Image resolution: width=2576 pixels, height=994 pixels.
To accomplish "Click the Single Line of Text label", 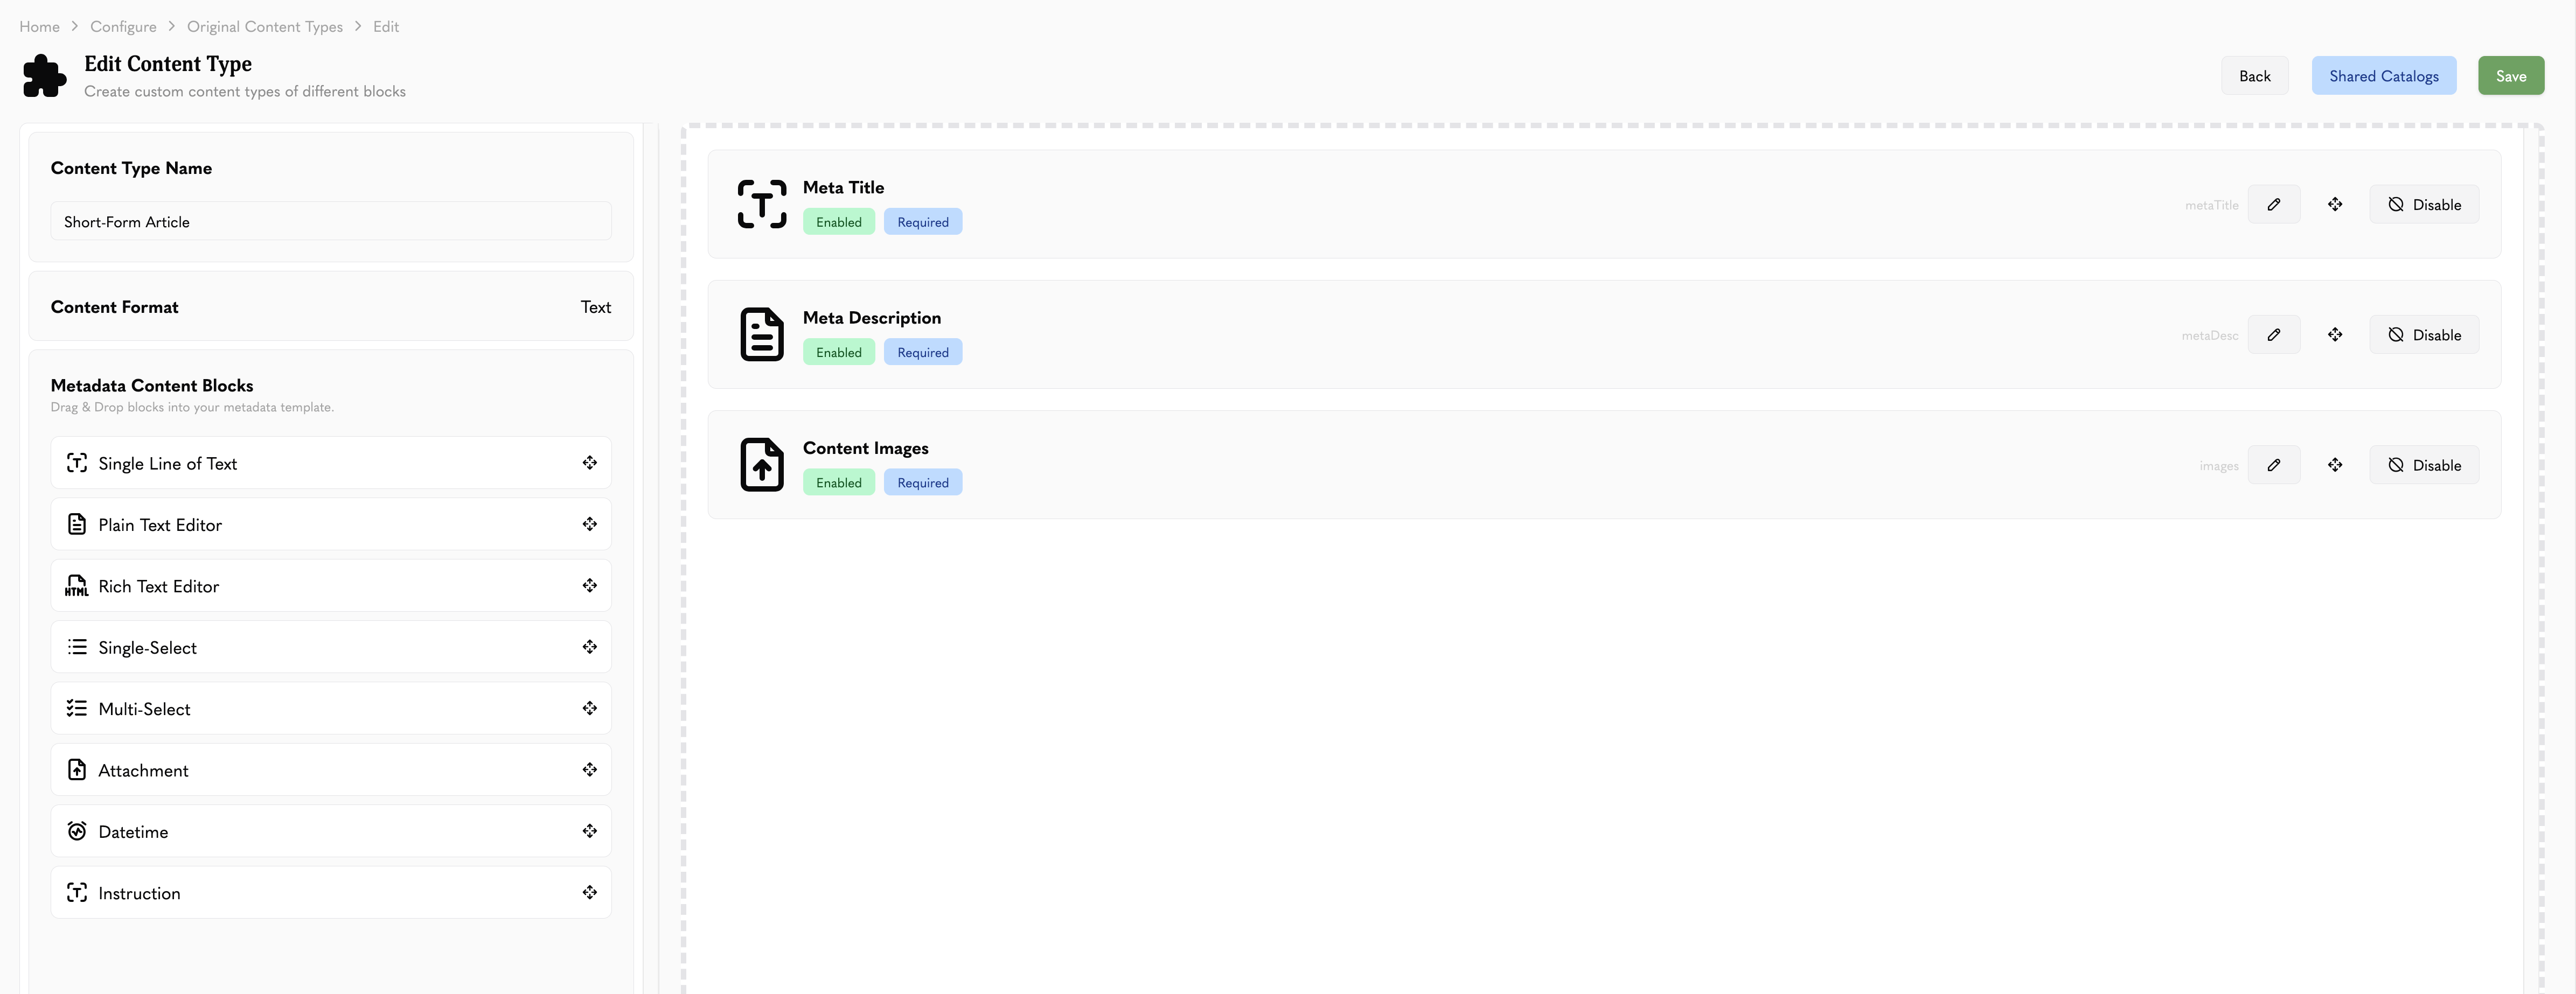I will pos(168,463).
